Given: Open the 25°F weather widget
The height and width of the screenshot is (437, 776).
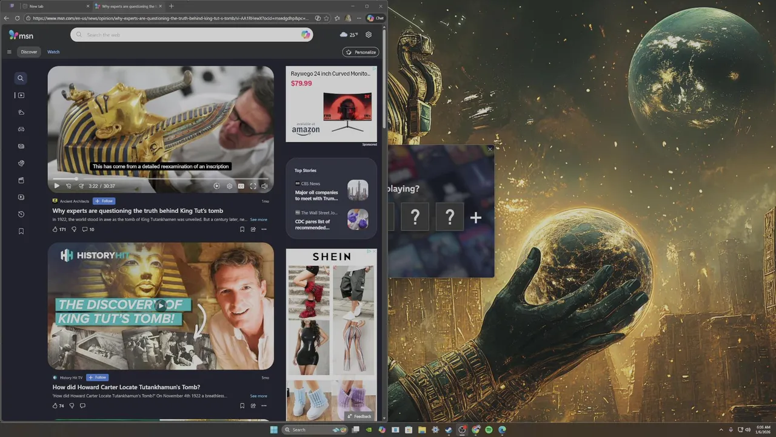Looking at the screenshot, I should [349, 35].
